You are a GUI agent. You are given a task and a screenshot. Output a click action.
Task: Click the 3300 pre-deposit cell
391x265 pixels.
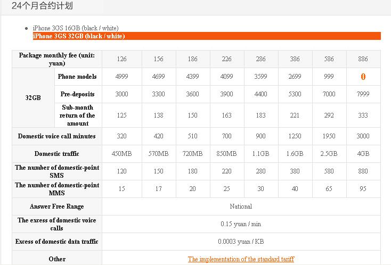tap(159, 94)
